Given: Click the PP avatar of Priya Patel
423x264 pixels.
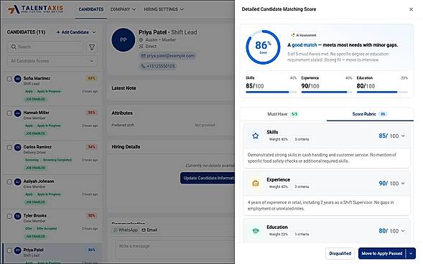Looking at the screenshot, I should (x=124, y=40).
